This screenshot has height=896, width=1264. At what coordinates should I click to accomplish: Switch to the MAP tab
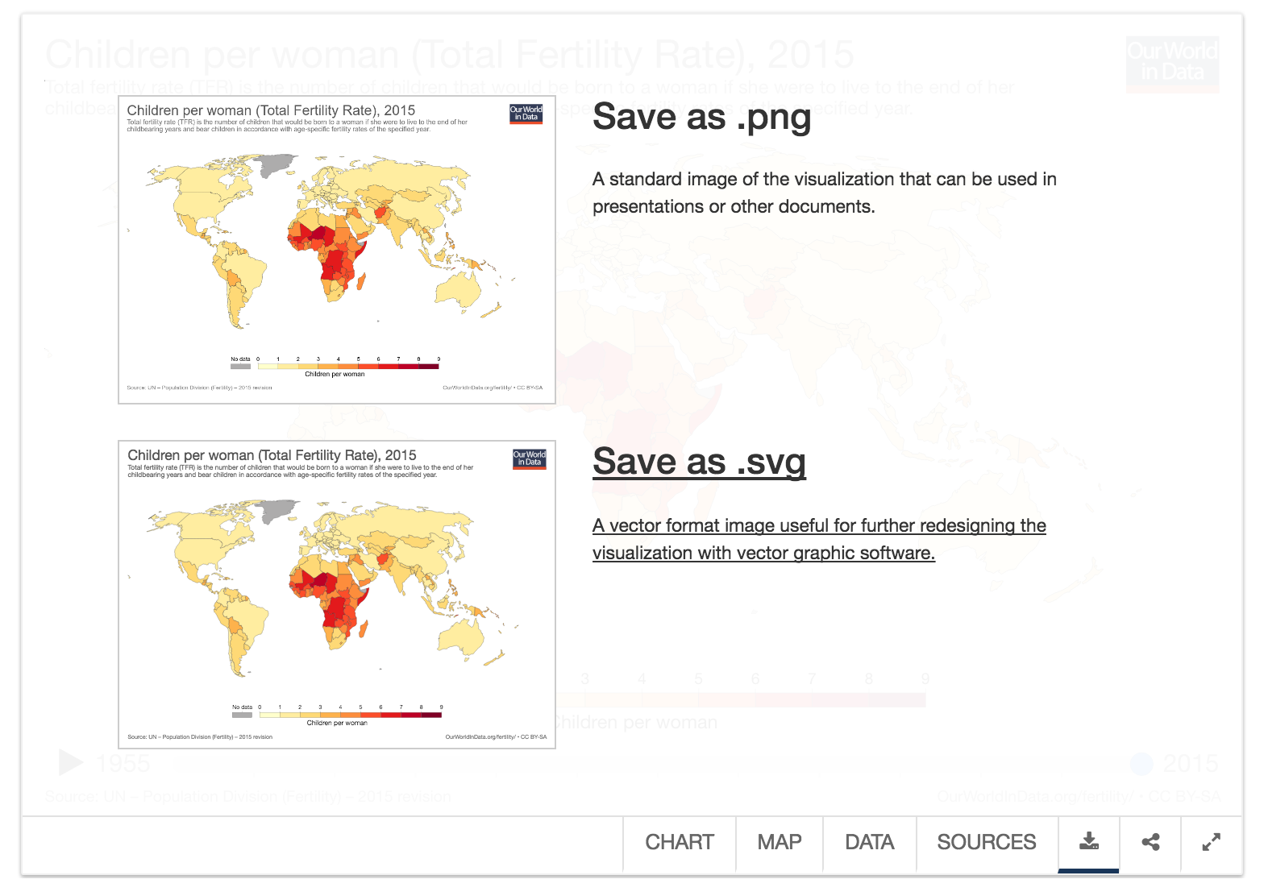point(780,842)
